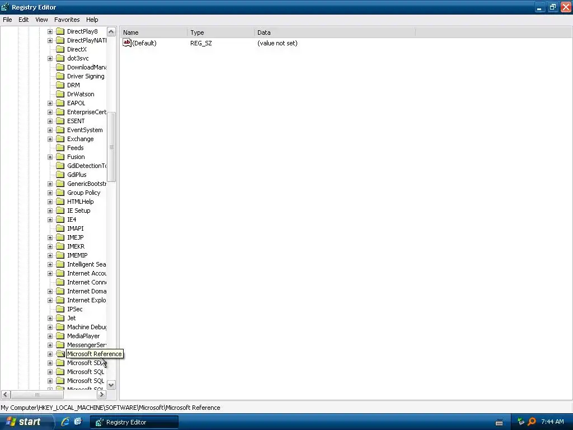The image size is (573, 430).
Task: Expand the Fusion key
Action: pos(50,157)
